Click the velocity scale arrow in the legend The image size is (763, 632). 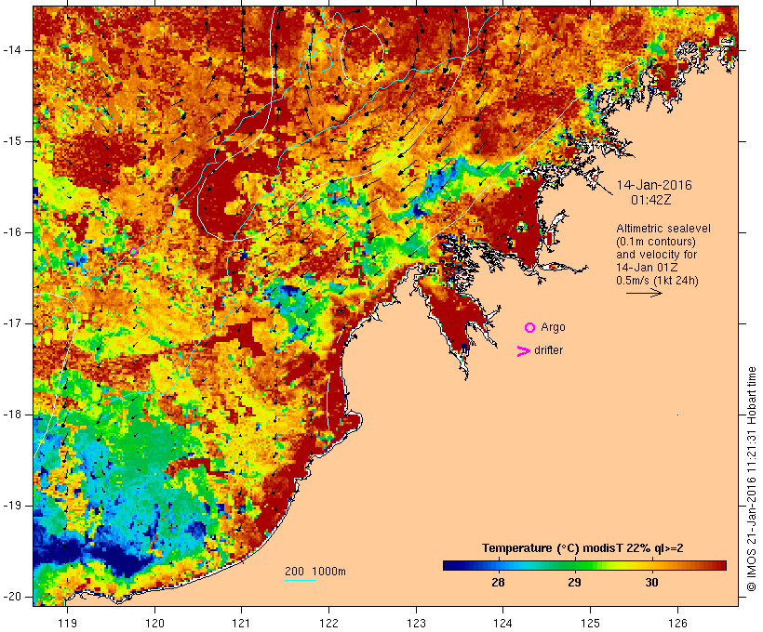coord(644,293)
